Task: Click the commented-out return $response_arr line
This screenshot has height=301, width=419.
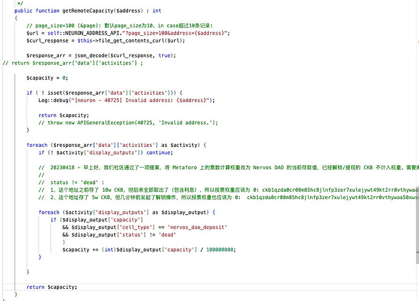Action: (x=73, y=63)
